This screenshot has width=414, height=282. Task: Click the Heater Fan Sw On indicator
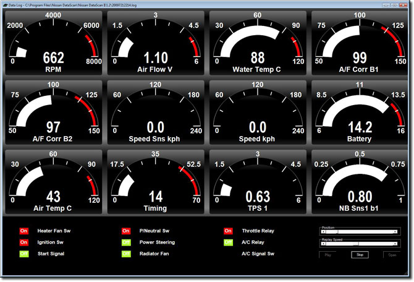coord(25,231)
